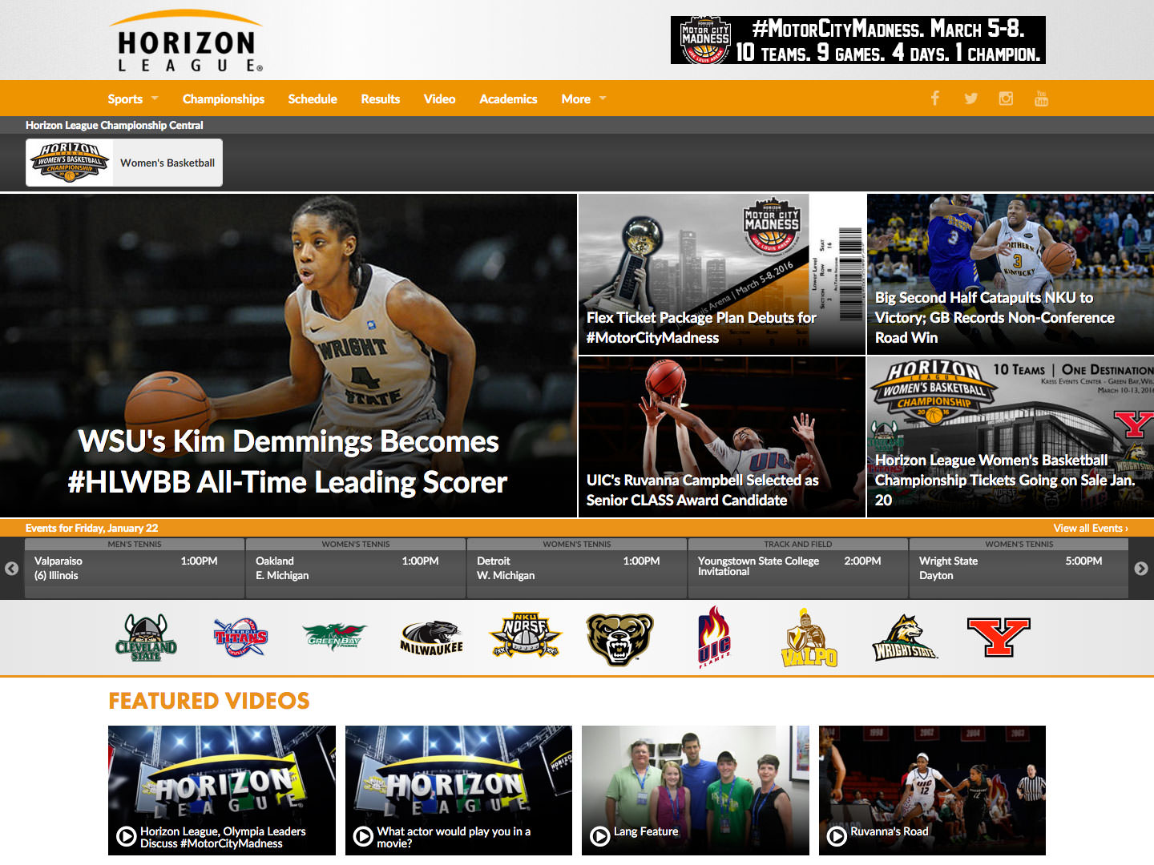Click the UIC Flames logo
This screenshot has width=1154, height=865.
coord(714,638)
